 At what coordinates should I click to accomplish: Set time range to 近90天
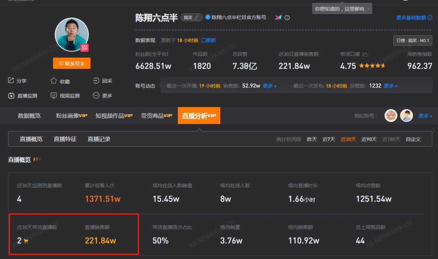click(369, 139)
